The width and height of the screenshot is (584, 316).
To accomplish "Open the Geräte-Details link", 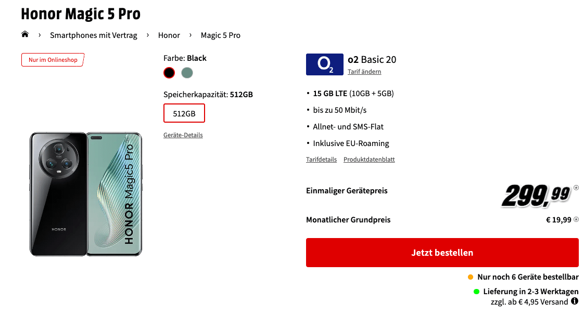I will 183,135.
